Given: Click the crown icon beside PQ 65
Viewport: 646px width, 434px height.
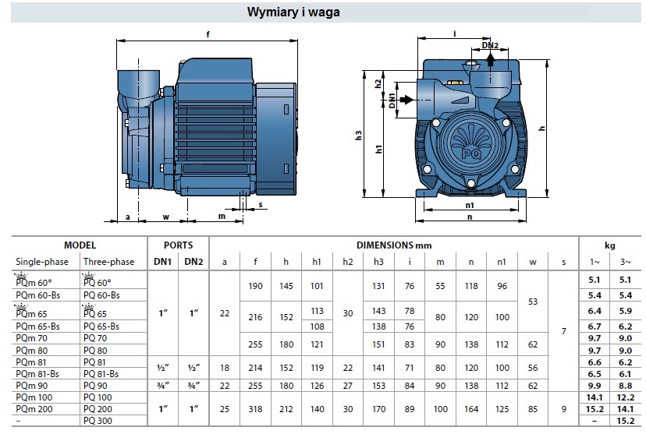Looking at the screenshot, I should point(89,307).
